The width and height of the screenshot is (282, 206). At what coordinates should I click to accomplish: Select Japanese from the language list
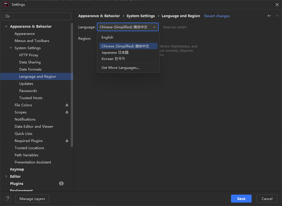115,53
